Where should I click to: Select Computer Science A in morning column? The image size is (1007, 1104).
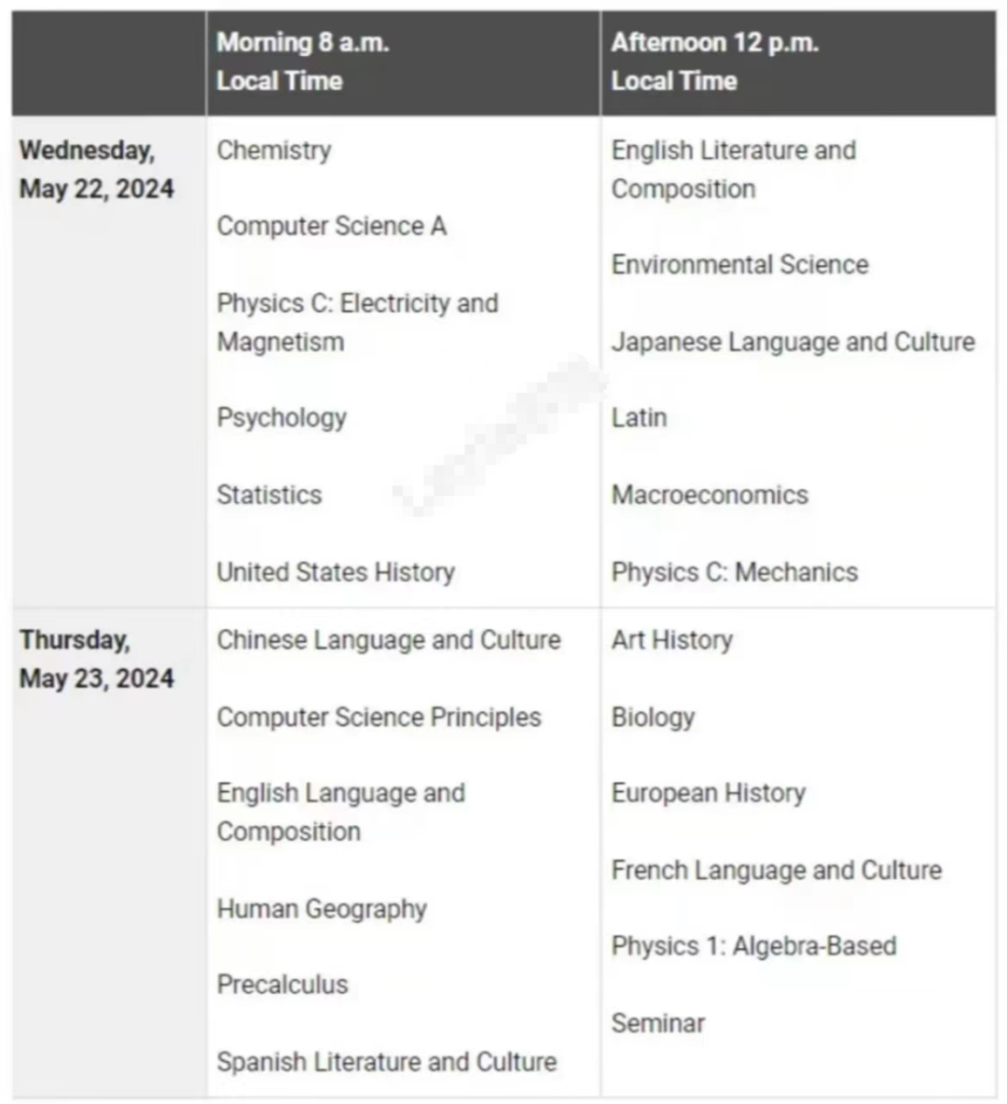click(x=331, y=226)
